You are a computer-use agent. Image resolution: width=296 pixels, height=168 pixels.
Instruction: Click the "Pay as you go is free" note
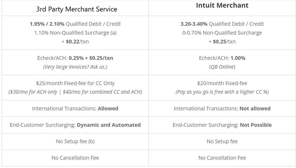(x=222, y=92)
